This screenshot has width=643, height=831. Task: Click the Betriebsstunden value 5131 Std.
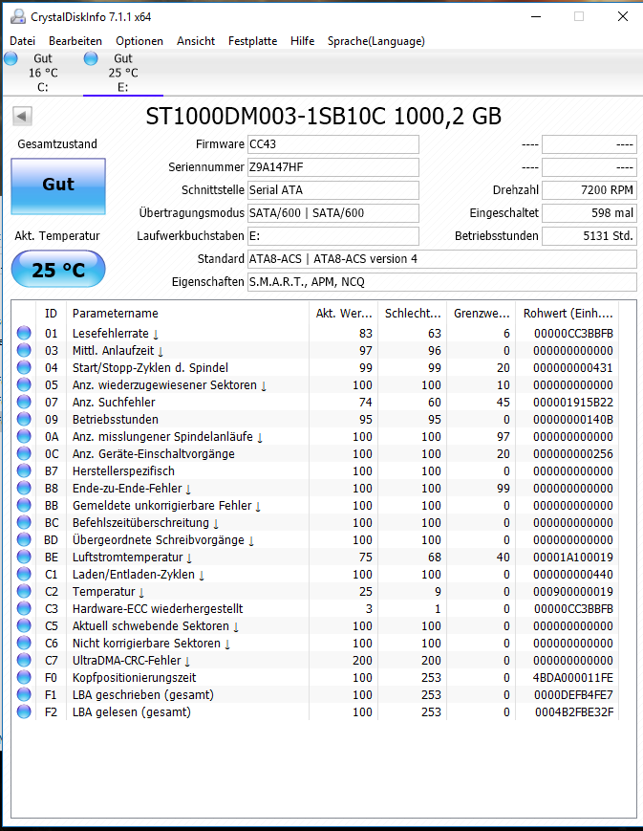589,236
